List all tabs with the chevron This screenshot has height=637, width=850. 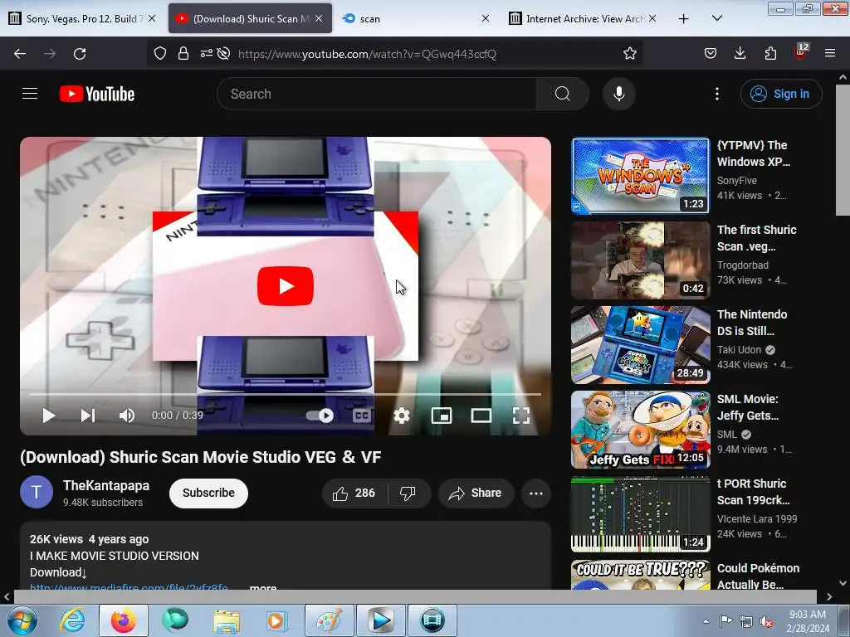(x=716, y=18)
